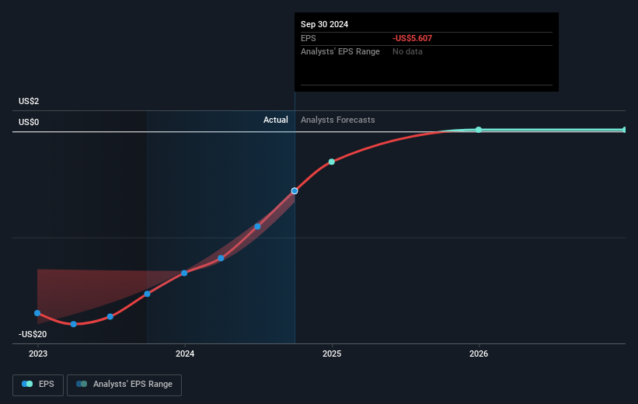Screen dimensions: 638x404
Task: Click the tooltip 'Analysts' EPS Range' label
Action: (340, 52)
